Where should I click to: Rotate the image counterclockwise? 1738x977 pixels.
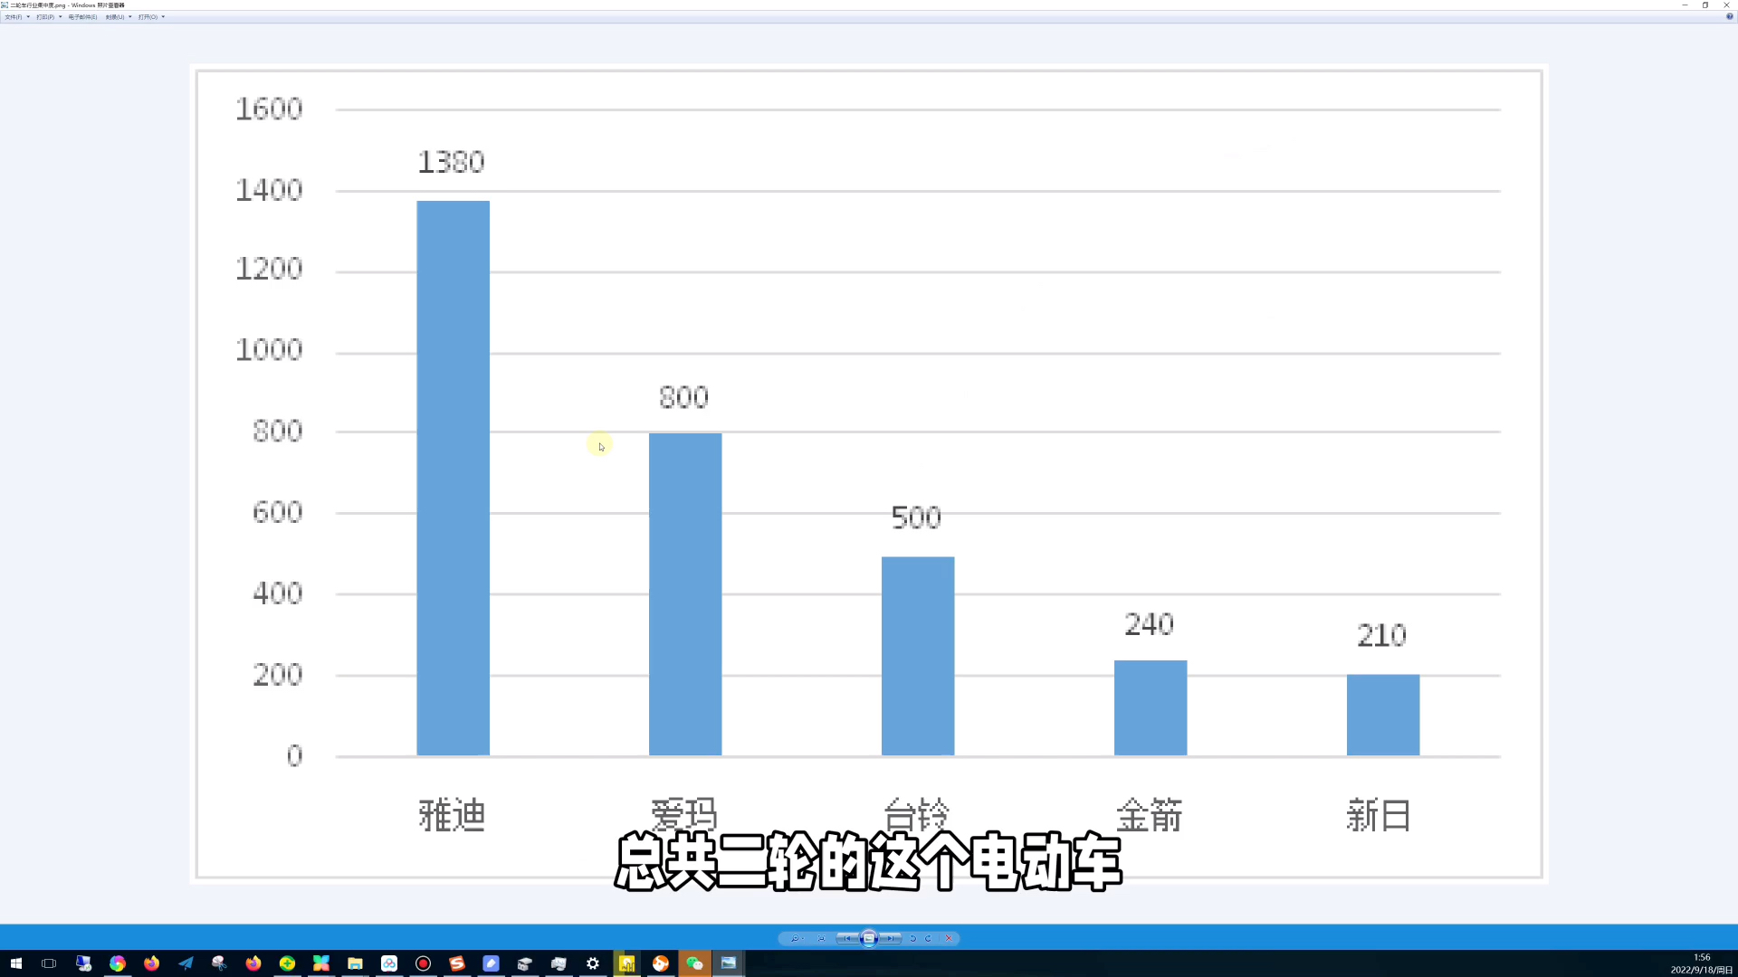click(x=912, y=938)
